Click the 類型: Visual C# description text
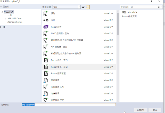The width and height of the screenshot is (165, 113). pyautogui.click(x=129, y=12)
